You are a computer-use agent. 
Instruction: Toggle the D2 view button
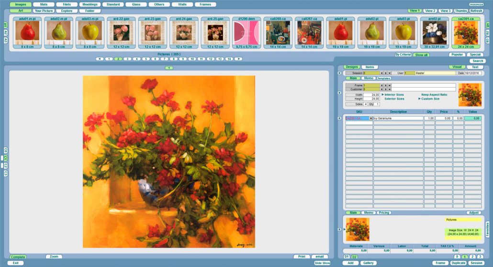point(354,257)
